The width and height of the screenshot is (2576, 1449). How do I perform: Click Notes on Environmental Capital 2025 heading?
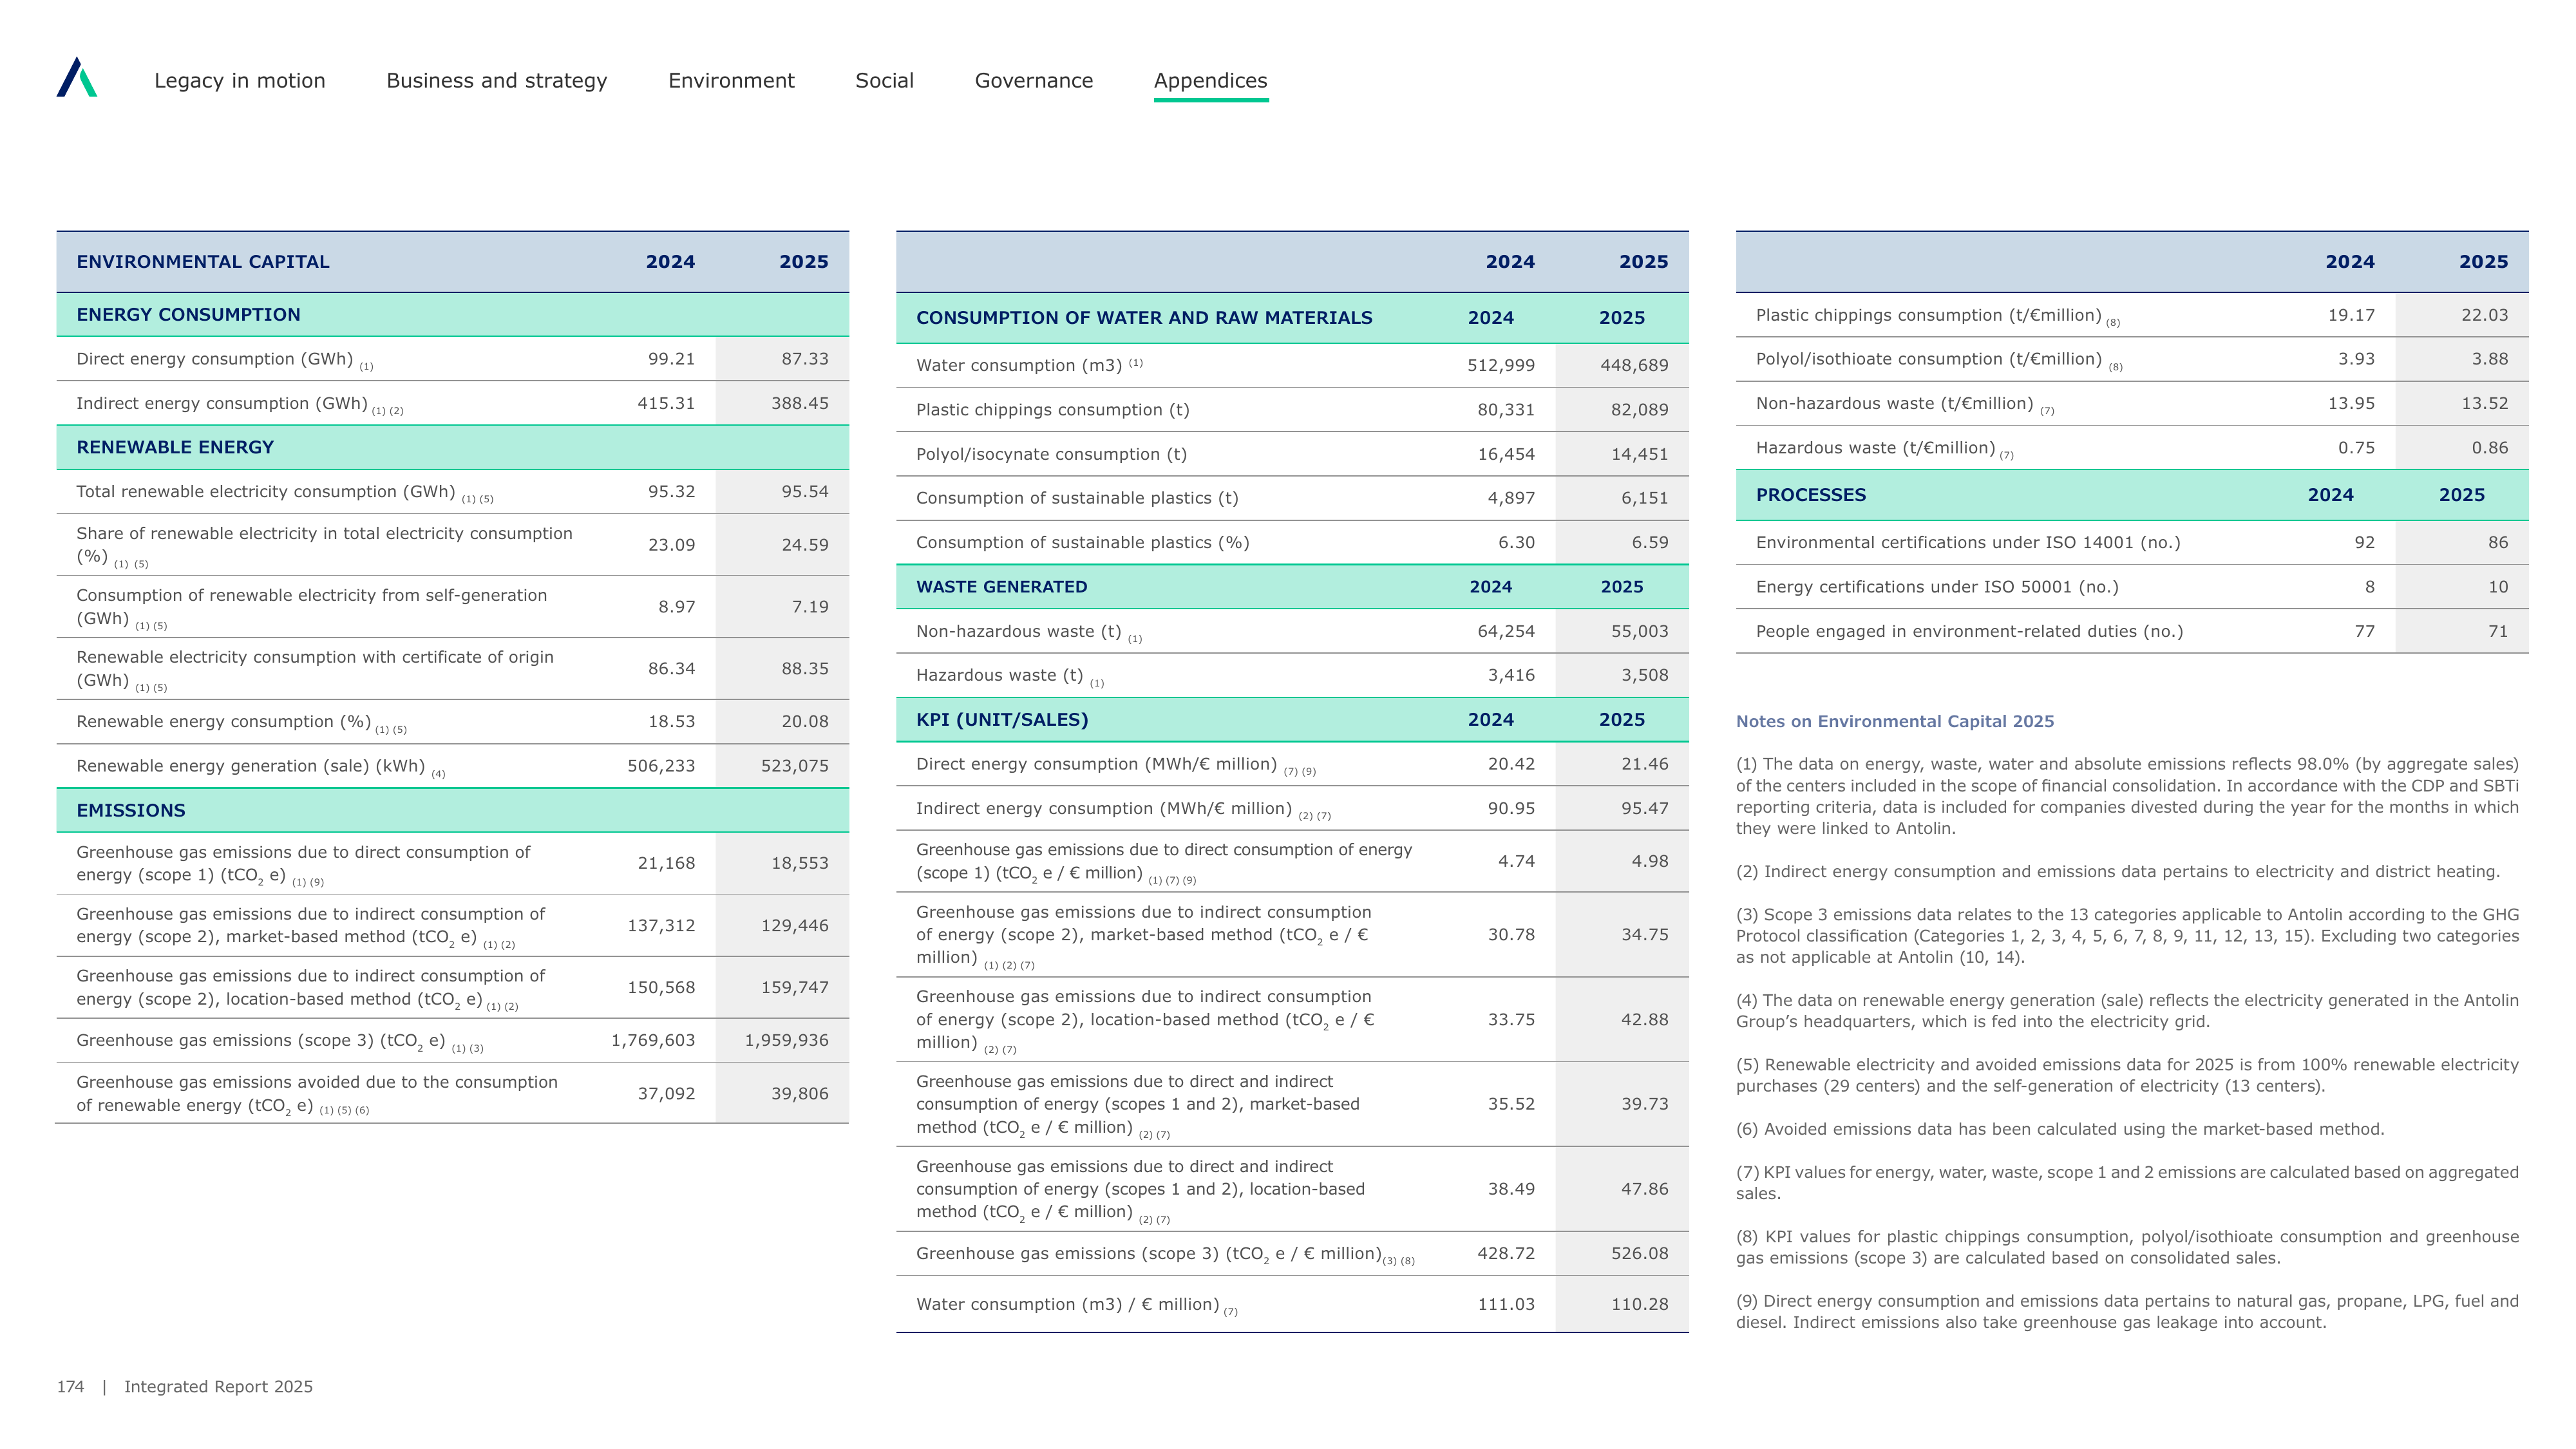(1895, 721)
